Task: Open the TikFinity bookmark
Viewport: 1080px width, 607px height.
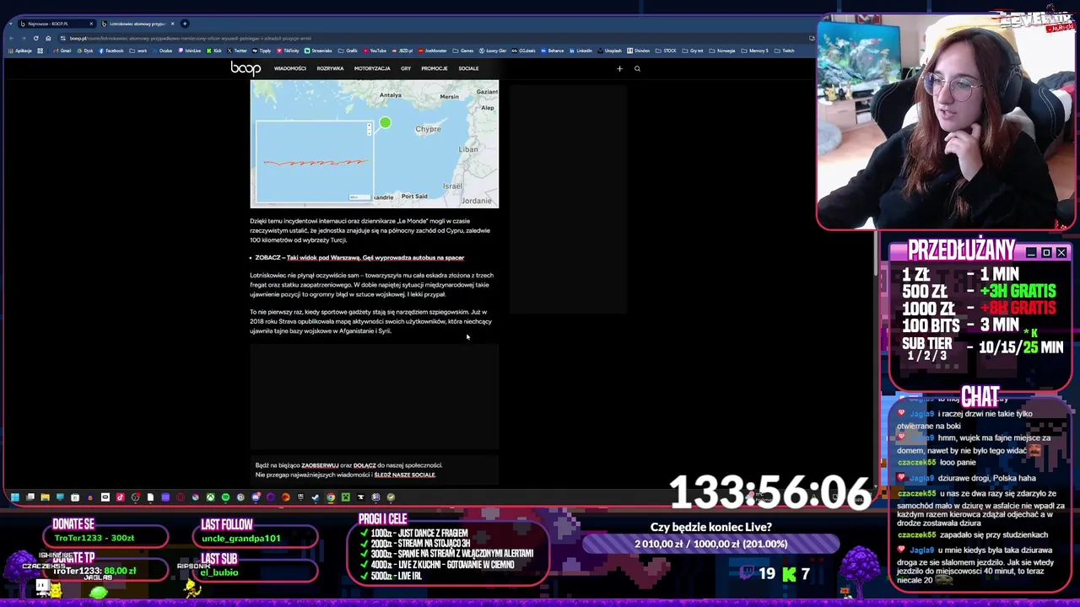Action: point(288,51)
